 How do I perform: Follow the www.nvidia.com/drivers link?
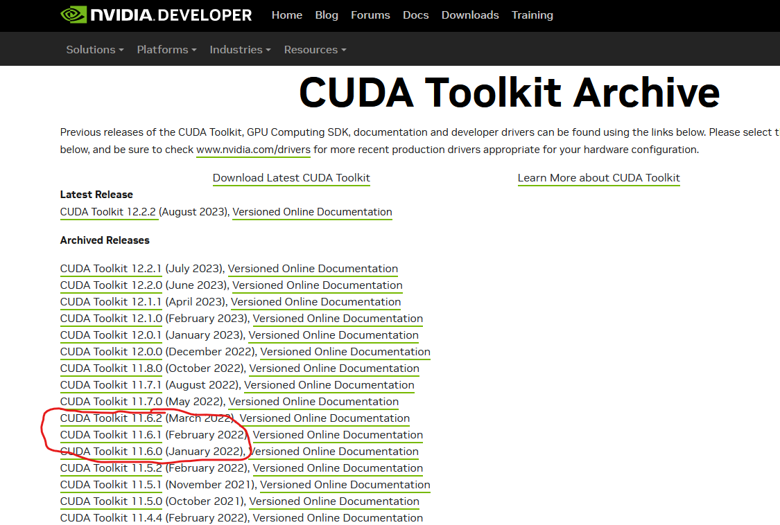[253, 150]
